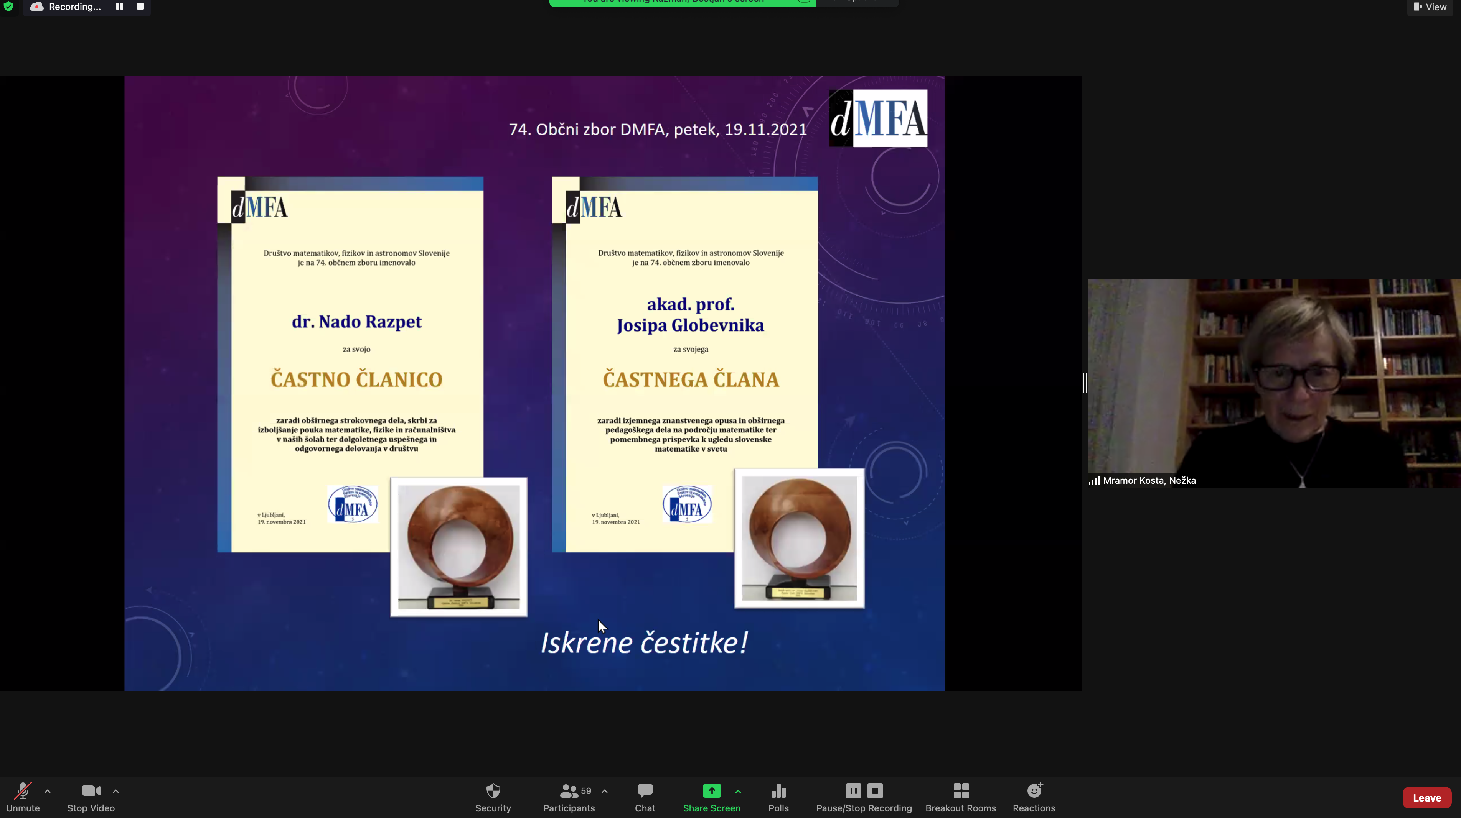Image resolution: width=1461 pixels, height=818 pixels.
Task: Open Breakout Rooms
Action: click(960, 797)
